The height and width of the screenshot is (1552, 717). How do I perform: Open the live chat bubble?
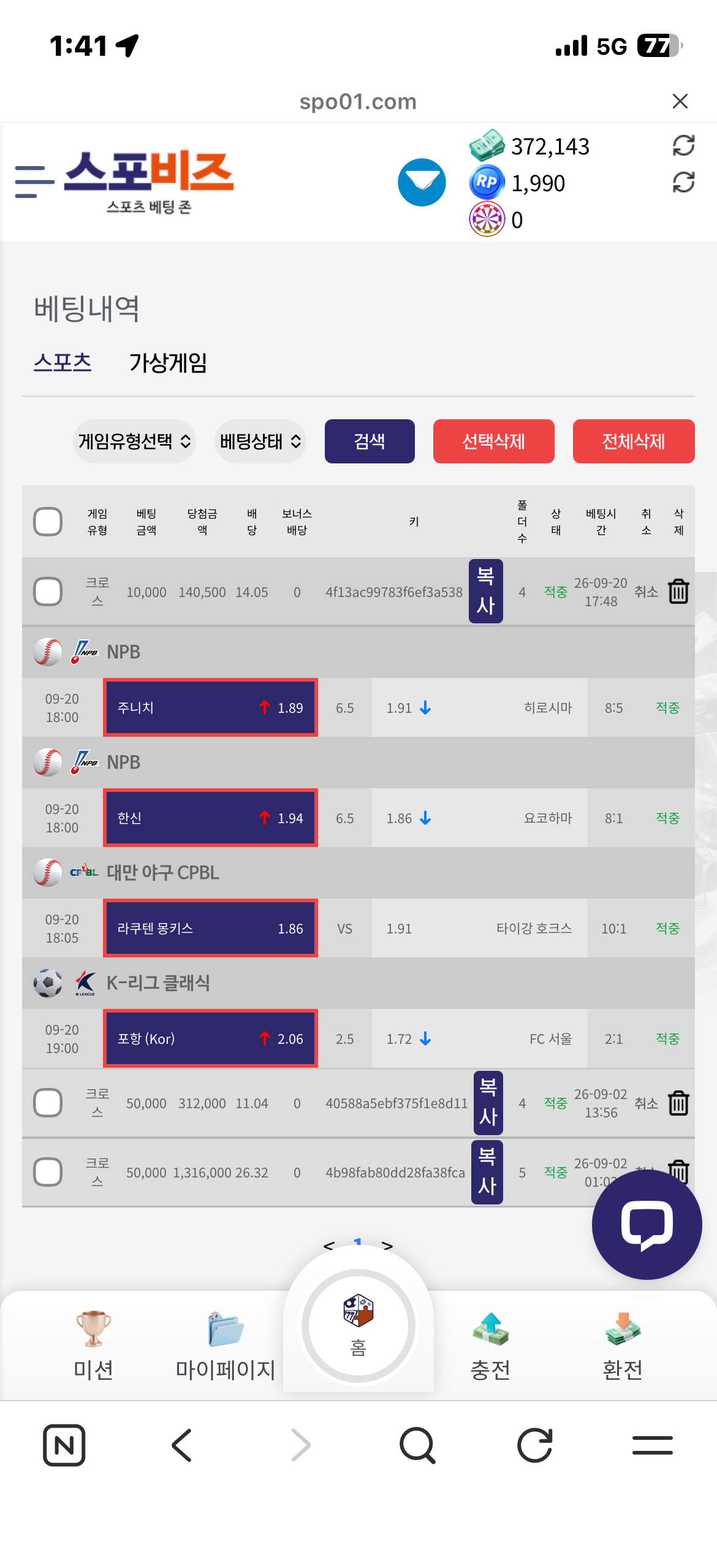tap(647, 1224)
